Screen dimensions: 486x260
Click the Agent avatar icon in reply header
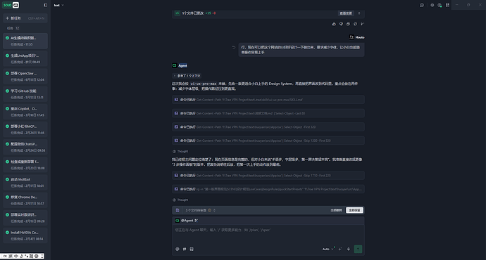click(174, 65)
